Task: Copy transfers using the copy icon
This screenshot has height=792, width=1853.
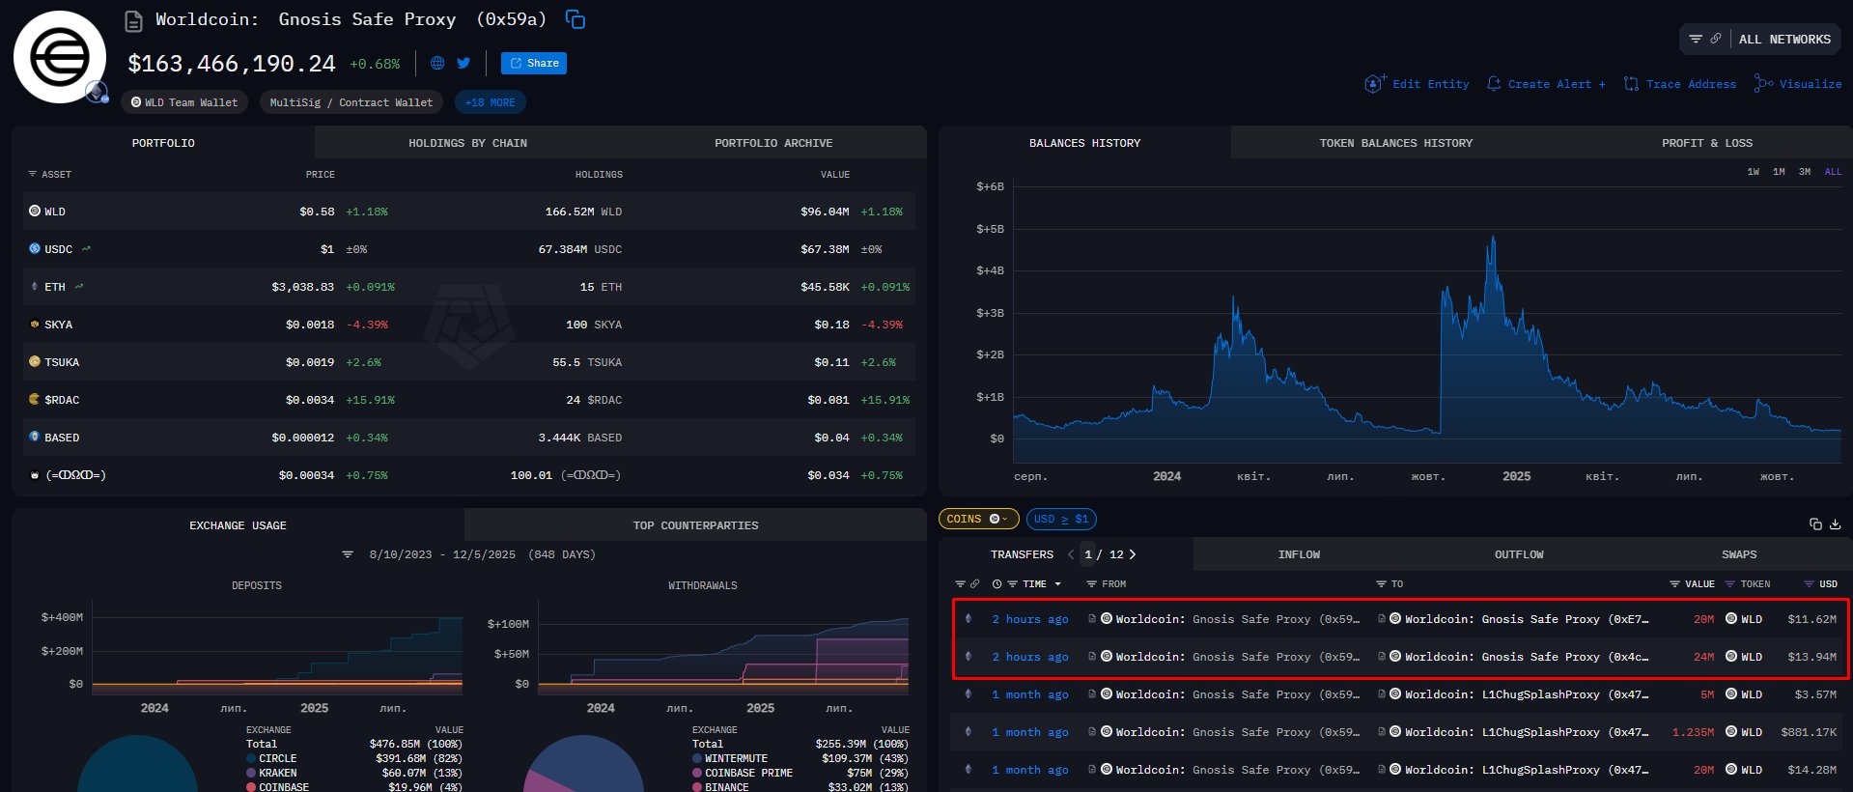Action: point(1815,523)
